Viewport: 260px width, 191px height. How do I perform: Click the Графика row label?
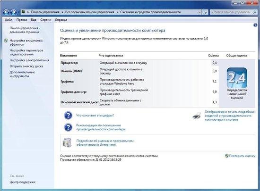(67, 82)
